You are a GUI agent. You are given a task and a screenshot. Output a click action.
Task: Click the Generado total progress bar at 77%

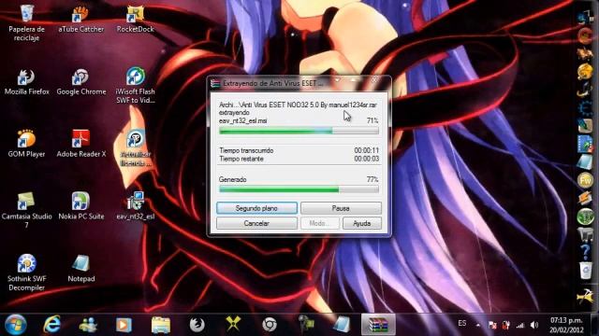coord(299,189)
